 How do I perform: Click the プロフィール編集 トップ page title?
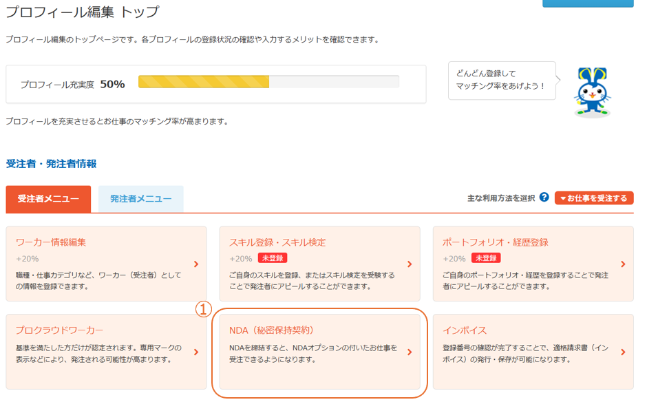83,12
